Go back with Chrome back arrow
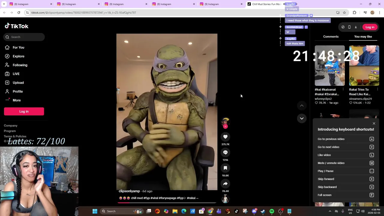 [x=4, y=13]
